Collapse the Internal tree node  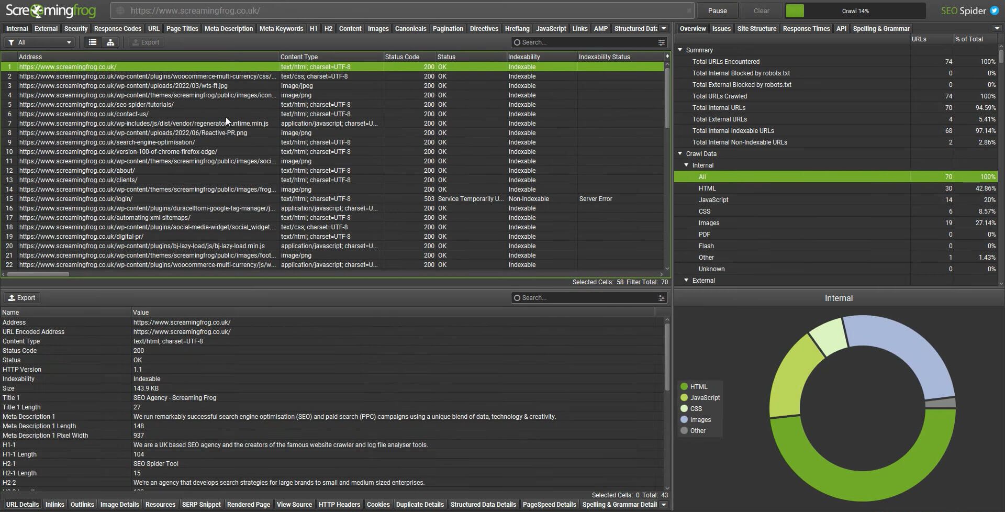point(686,165)
